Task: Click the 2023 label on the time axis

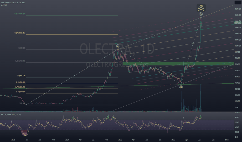Action: click(x=173, y=140)
